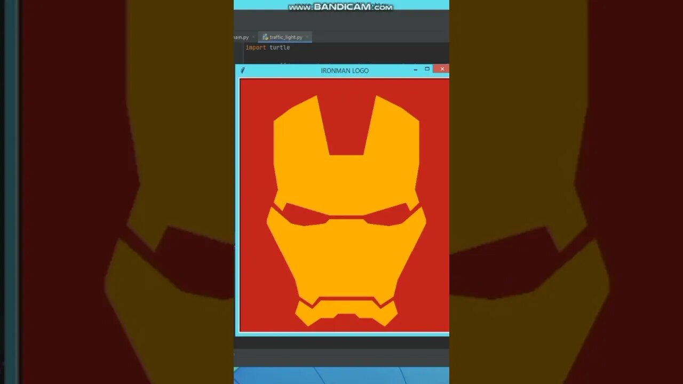Click the Iron Man mask drawing canvas
Viewport: 683px width, 384px height.
tap(345, 205)
